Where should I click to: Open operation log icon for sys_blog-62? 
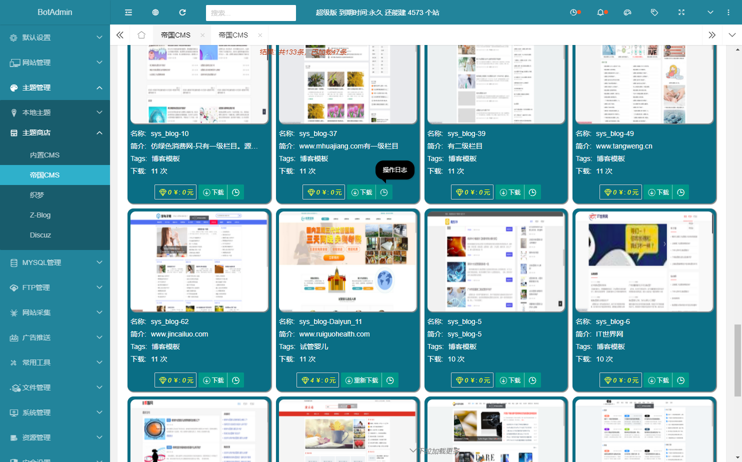(x=236, y=380)
